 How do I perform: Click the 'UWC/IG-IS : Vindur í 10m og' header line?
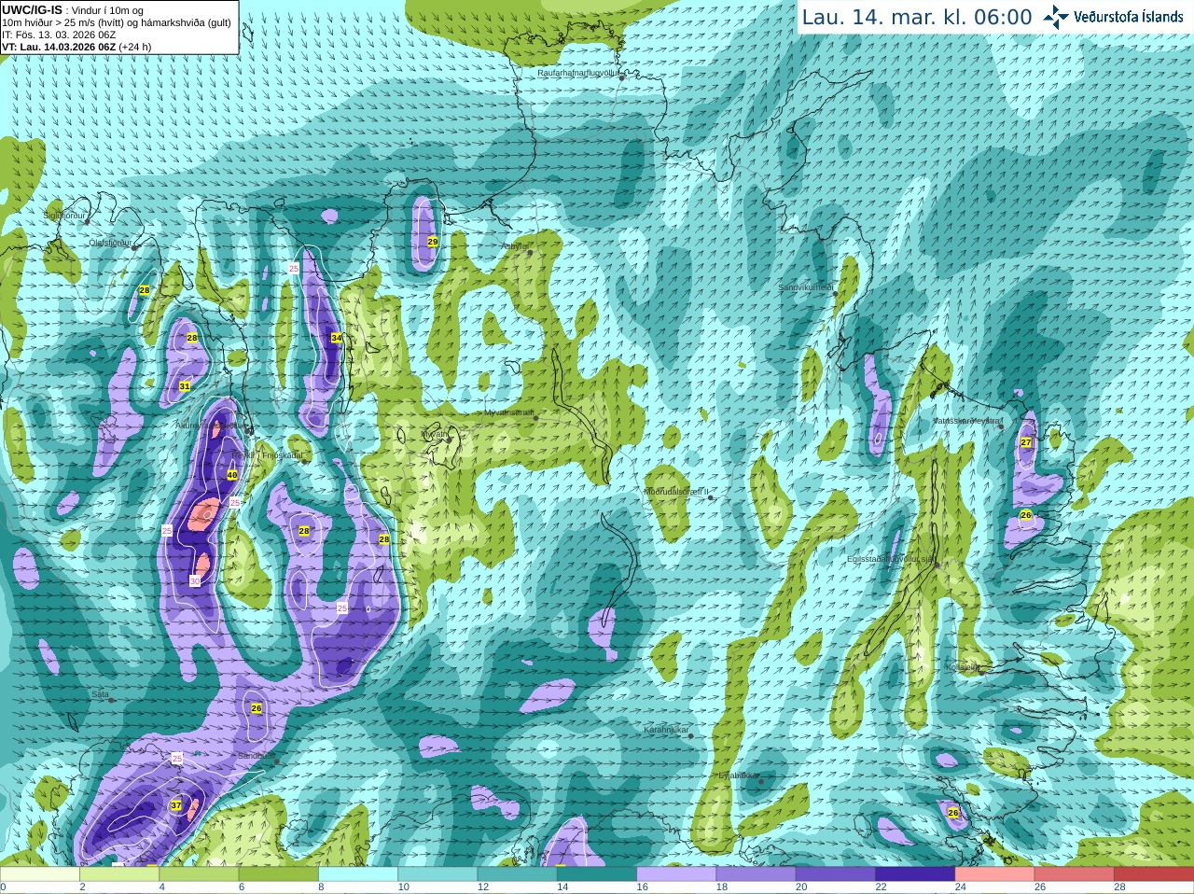73,10
